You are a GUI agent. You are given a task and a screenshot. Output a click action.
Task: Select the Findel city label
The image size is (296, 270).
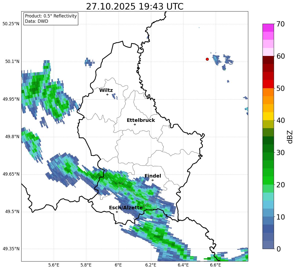(x=153, y=176)
